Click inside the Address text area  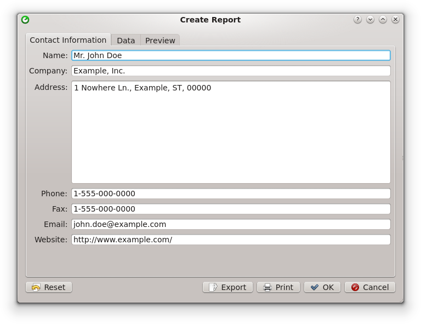[231, 132]
